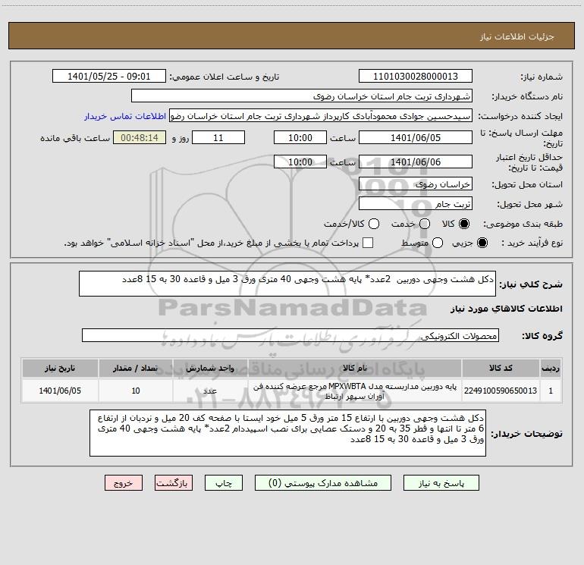Click the پاسخ به نیاز button

coord(441,483)
